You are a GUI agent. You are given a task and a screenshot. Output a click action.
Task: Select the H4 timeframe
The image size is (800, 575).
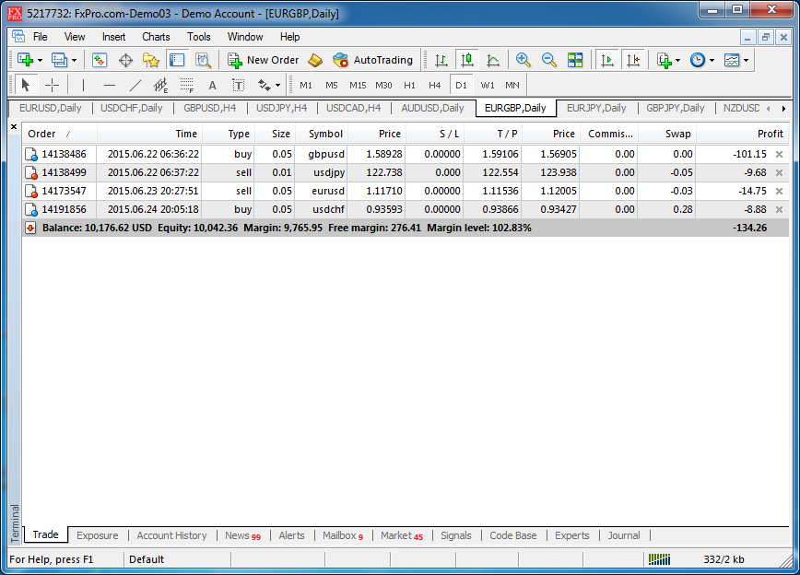pyautogui.click(x=435, y=85)
